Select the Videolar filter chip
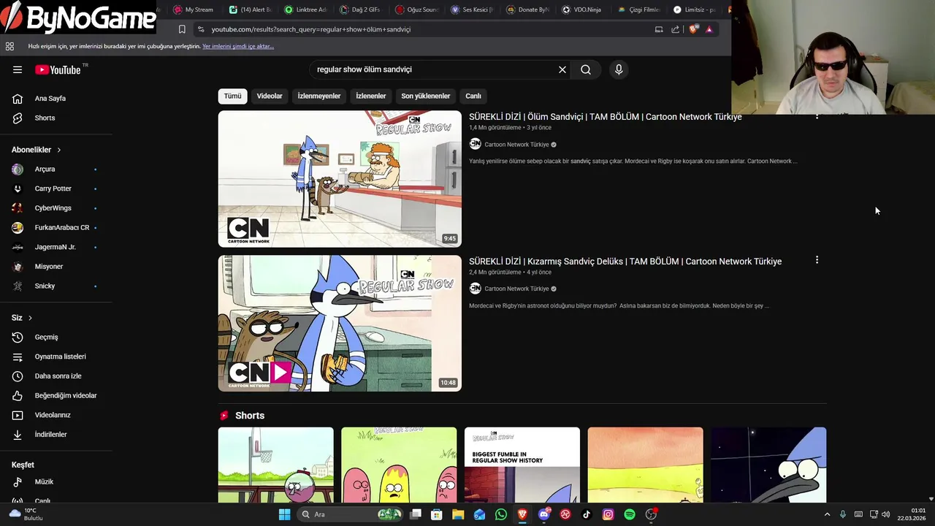 [x=270, y=96]
